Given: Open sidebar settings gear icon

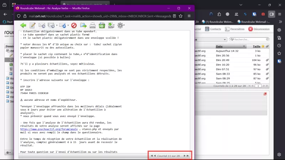Looking at the screenshot, I should [x=279, y=154].
